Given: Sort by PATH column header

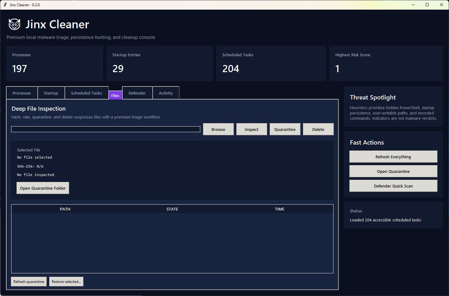Looking at the screenshot, I should pyautogui.click(x=65, y=209).
